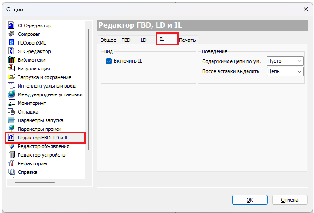
Task: Click the CFC-редактор icon in the list
Action: (x=12, y=25)
